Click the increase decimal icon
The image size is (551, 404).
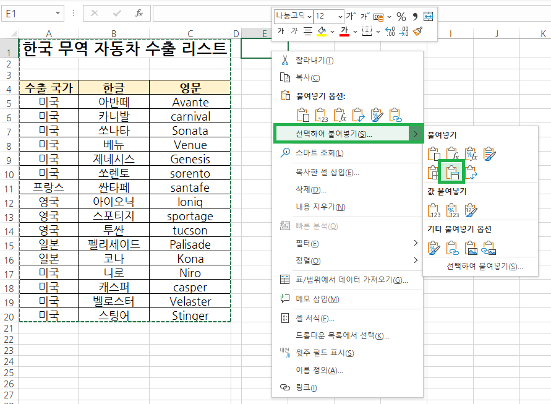coord(390,32)
